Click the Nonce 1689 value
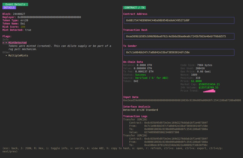Viewport: 243px width, 158px height. click(194, 75)
